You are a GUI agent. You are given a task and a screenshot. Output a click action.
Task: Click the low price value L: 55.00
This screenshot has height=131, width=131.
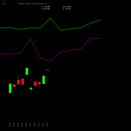coord(67,9)
